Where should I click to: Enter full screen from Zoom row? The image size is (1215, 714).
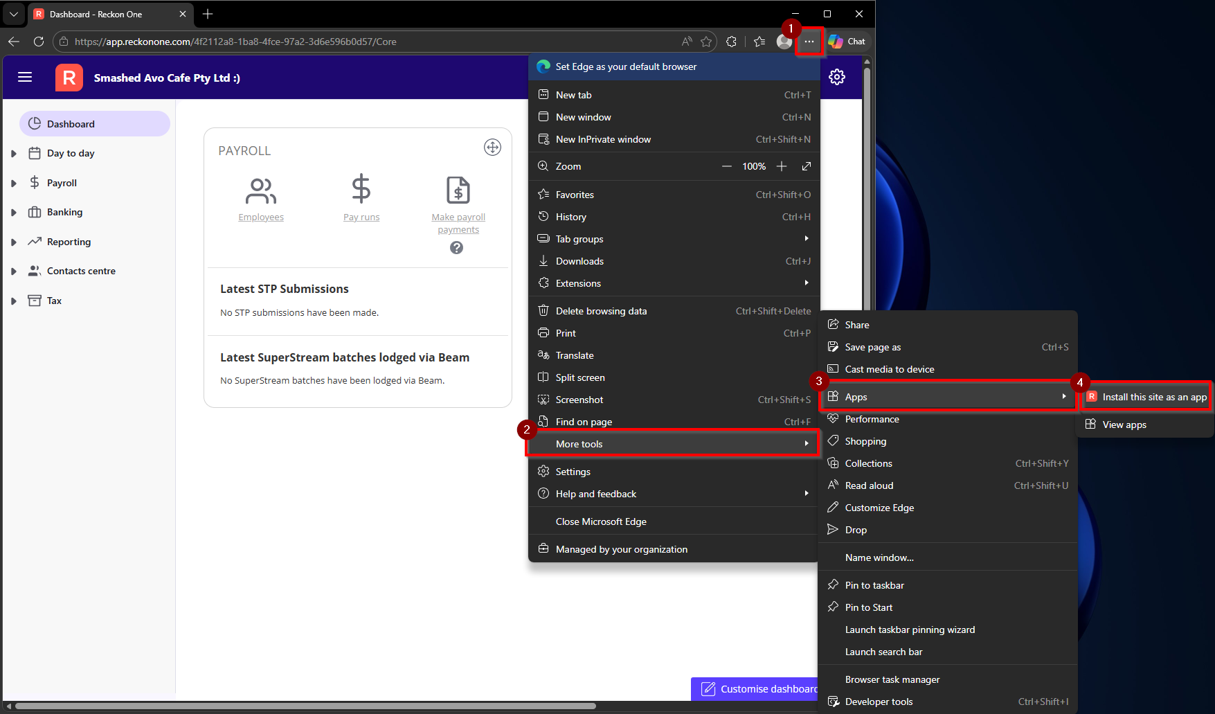point(807,166)
